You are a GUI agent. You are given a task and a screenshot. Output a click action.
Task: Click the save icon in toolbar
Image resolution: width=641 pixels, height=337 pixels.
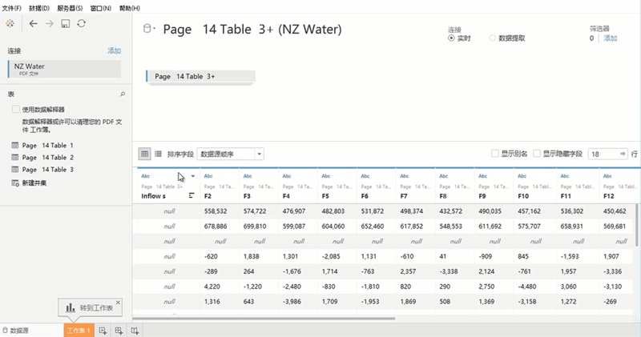[x=66, y=24]
